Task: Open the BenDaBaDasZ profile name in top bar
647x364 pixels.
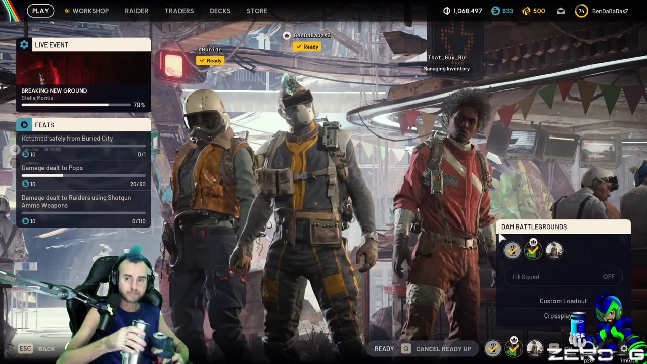Action: [610, 11]
